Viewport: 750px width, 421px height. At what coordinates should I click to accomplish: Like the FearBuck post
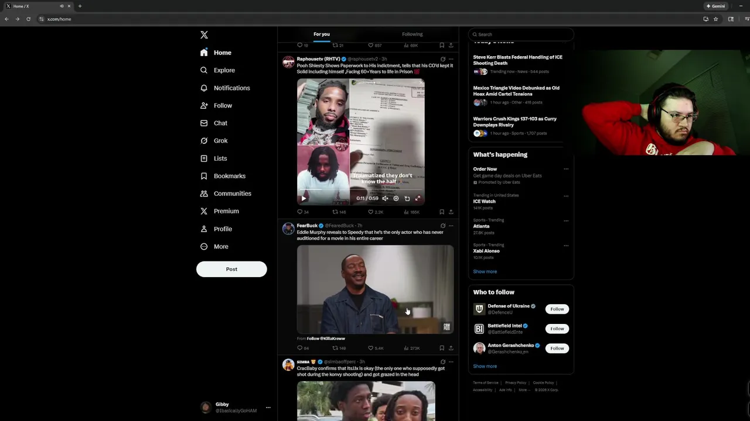(375, 348)
